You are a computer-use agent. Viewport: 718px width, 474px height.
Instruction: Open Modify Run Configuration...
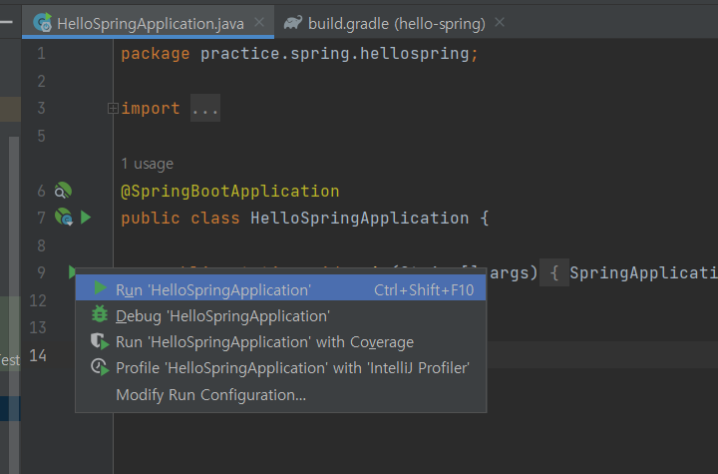click(x=210, y=394)
